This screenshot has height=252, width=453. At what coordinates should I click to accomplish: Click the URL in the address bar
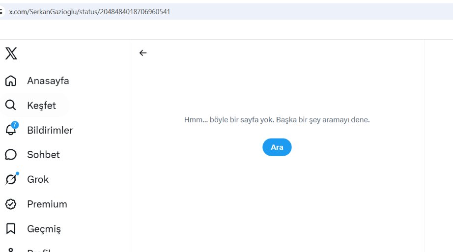click(x=89, y=12)
